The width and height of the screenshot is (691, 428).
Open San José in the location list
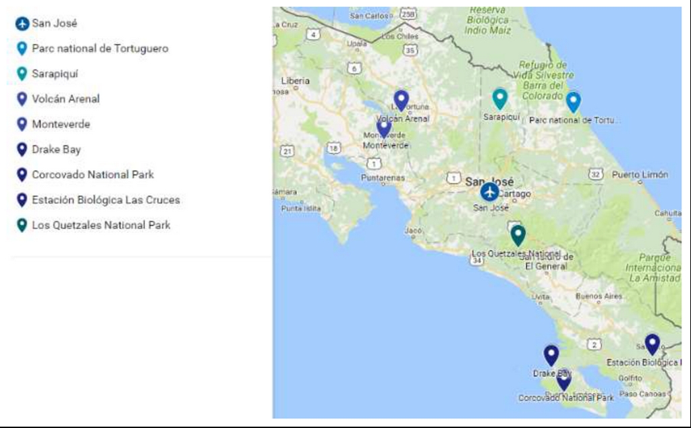[55, 24]
